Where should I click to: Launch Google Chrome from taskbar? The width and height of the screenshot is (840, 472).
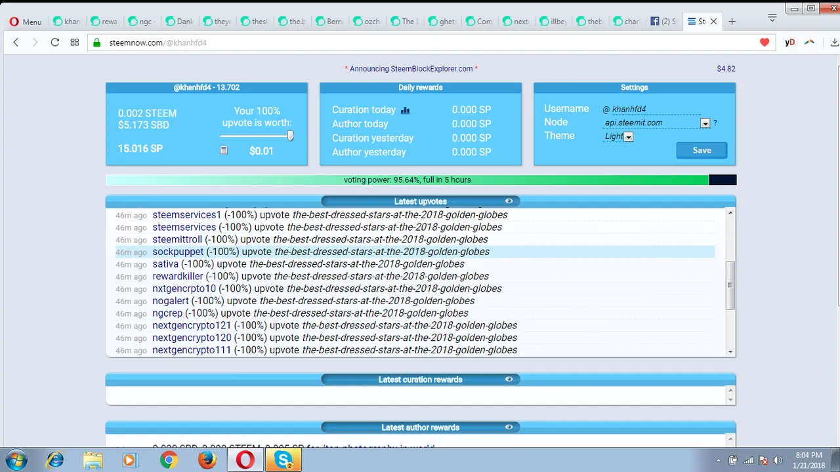pyautogui.click(x=169, y=460)
